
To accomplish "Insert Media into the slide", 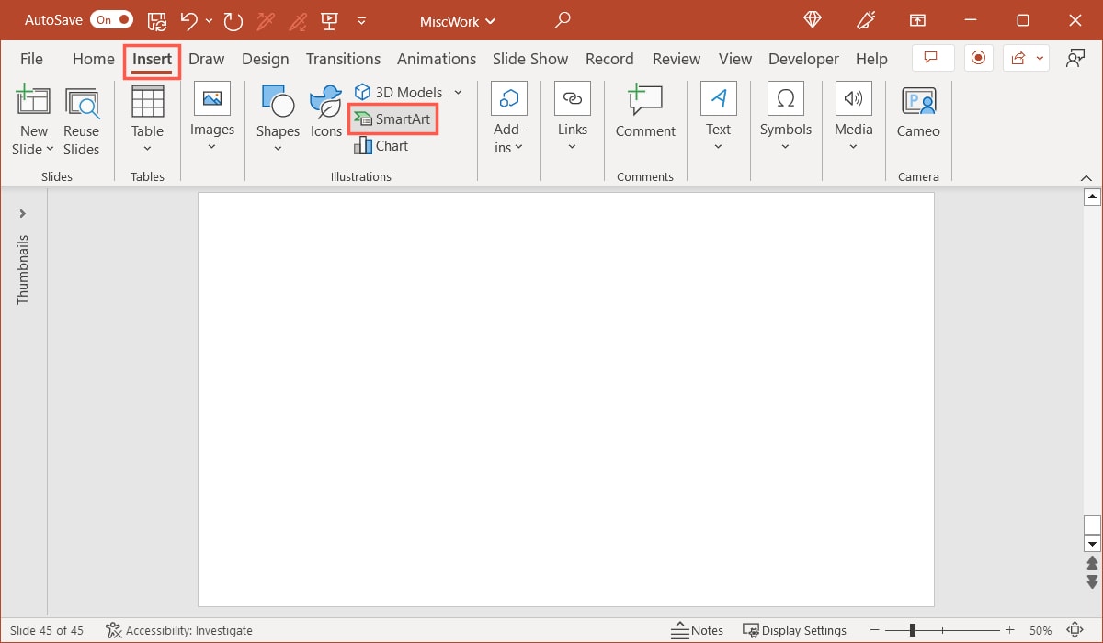I will tap(853, 115).
